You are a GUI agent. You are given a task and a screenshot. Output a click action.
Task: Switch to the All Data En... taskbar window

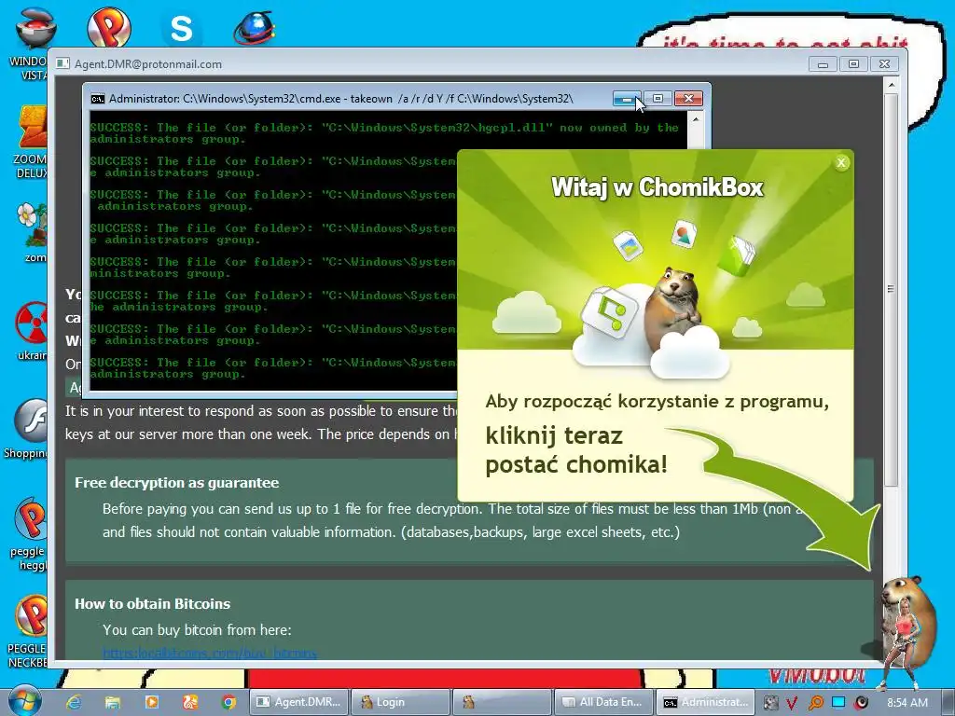pyautogui.click(x=603, y=702)
